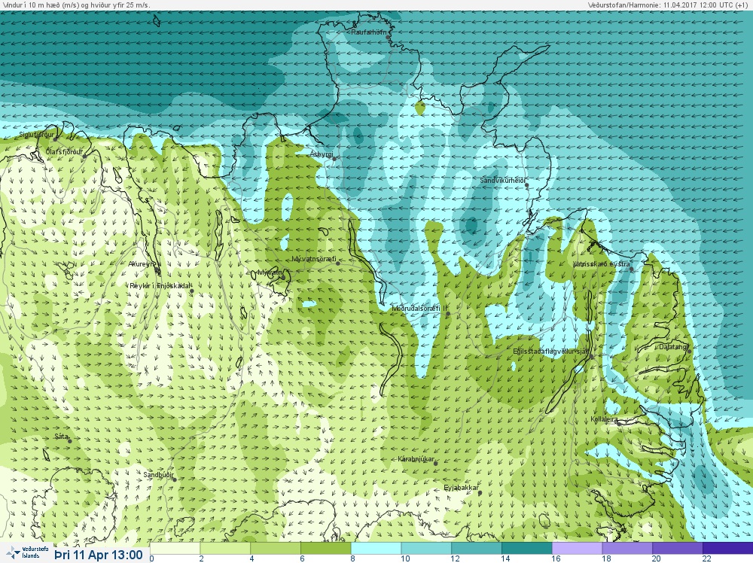753x563 pixels.
Task: Select the 18–20 m/s purple legend swatch
Action: point(627,548)
